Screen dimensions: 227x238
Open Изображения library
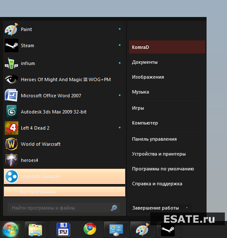coord(148,77)
